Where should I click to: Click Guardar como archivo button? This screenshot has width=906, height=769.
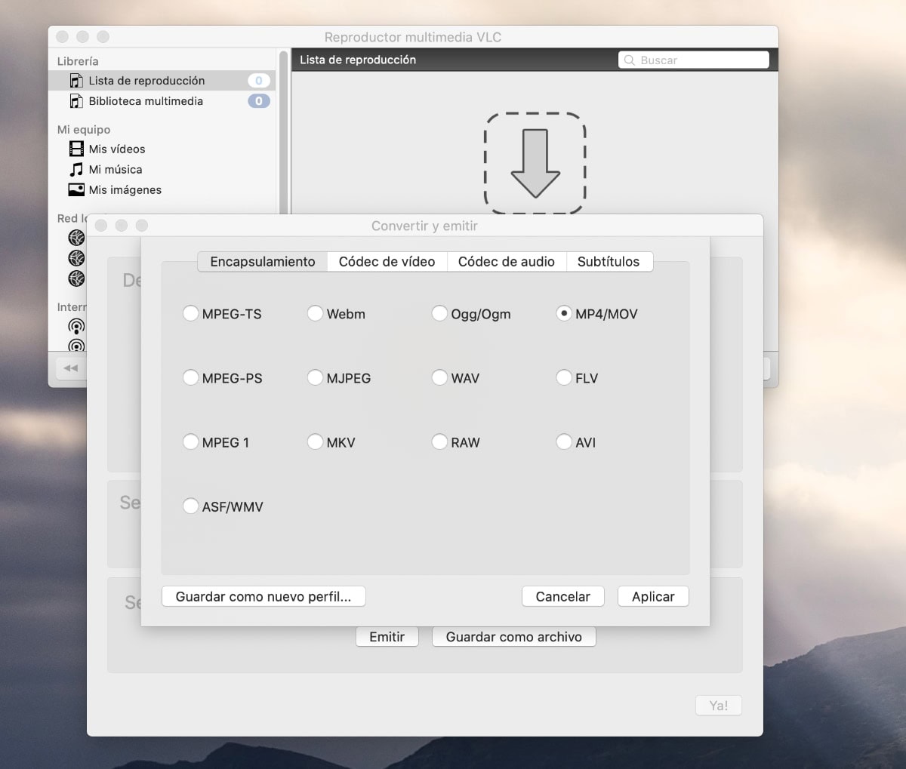click(514, 637)
